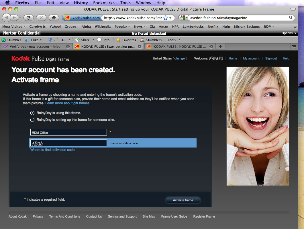Viewport: 304px width, 229px height.
Task: Close the Verify your new account tab
Action: pyautogui.click(x=68, y=47)
